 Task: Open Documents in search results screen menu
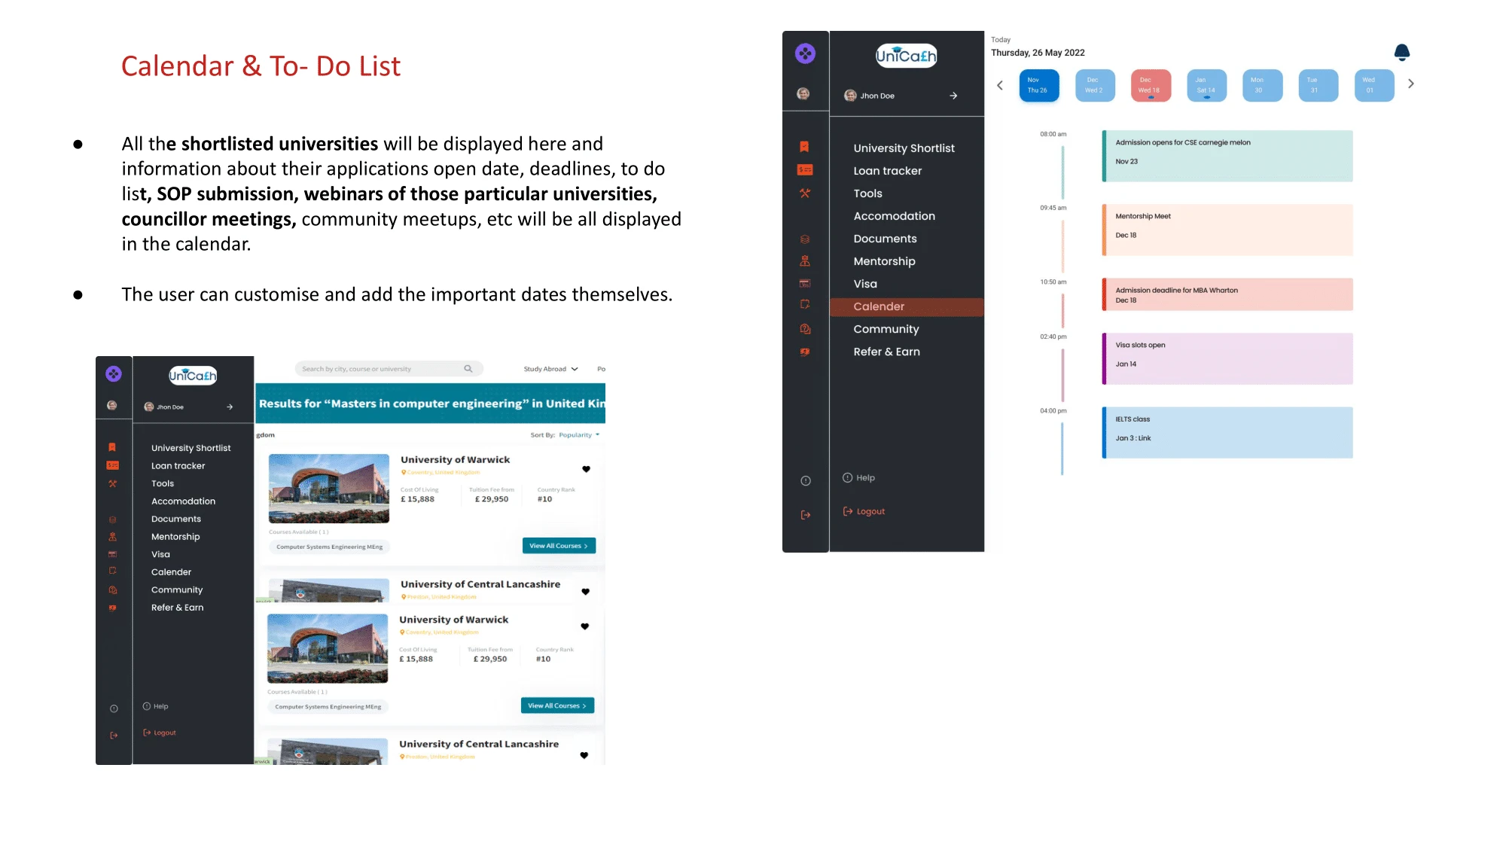coord(176,519)
